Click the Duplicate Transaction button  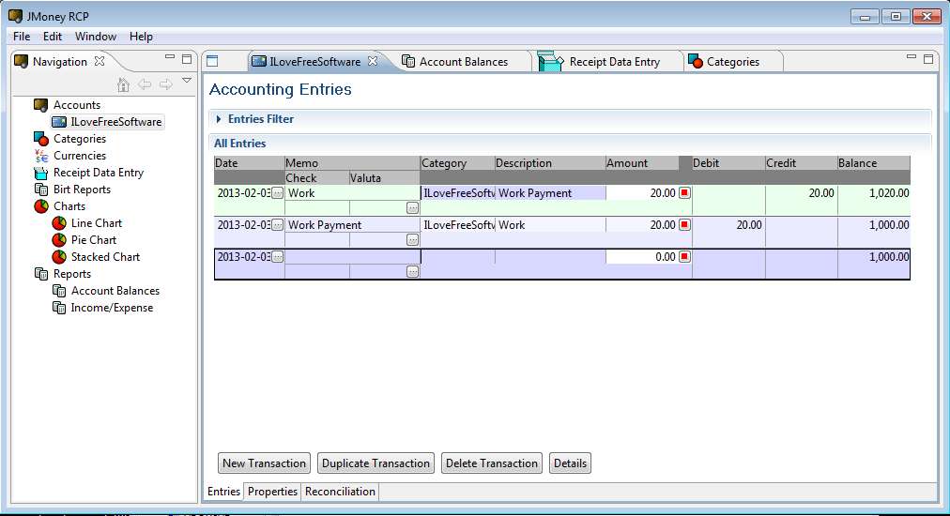375,463
